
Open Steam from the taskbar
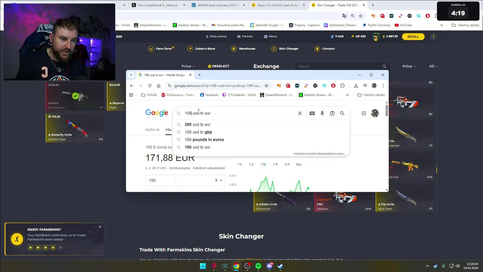pos(280,266)
